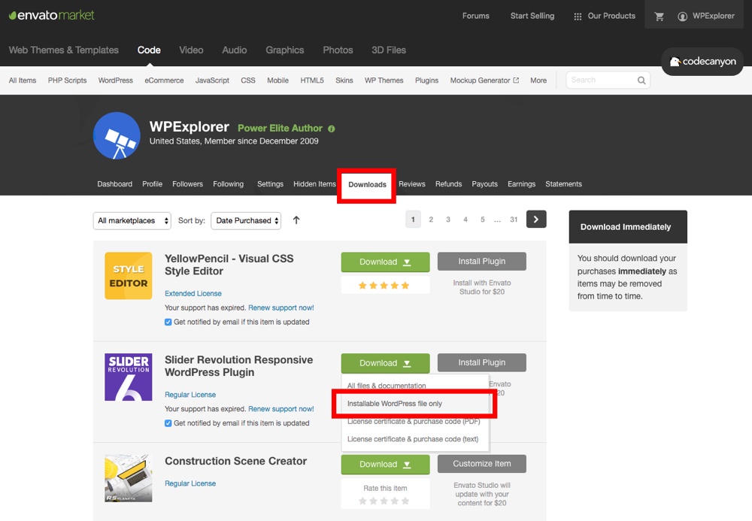752x521 pixels.
Task: Click the Customize Item button
Action: point(481,463)
